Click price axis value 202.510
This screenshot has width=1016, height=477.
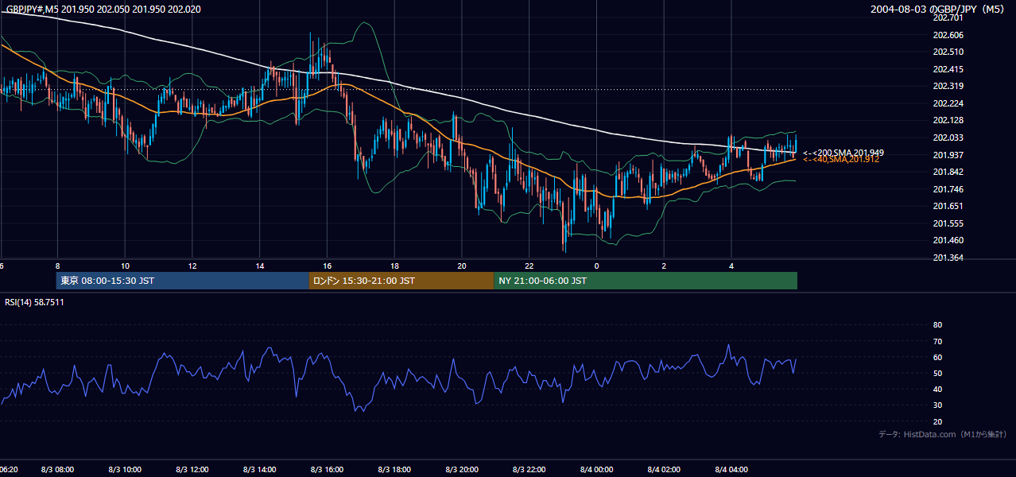click(x=948, y=52)
